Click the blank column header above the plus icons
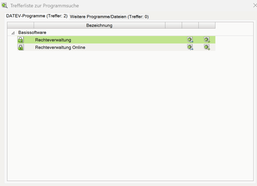 click(x=207, y=25)
